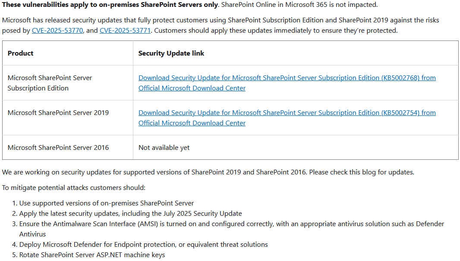Open the CVE-2025-53770 link
The height and width of the screenshot is (261, 460).
point(57,31)
